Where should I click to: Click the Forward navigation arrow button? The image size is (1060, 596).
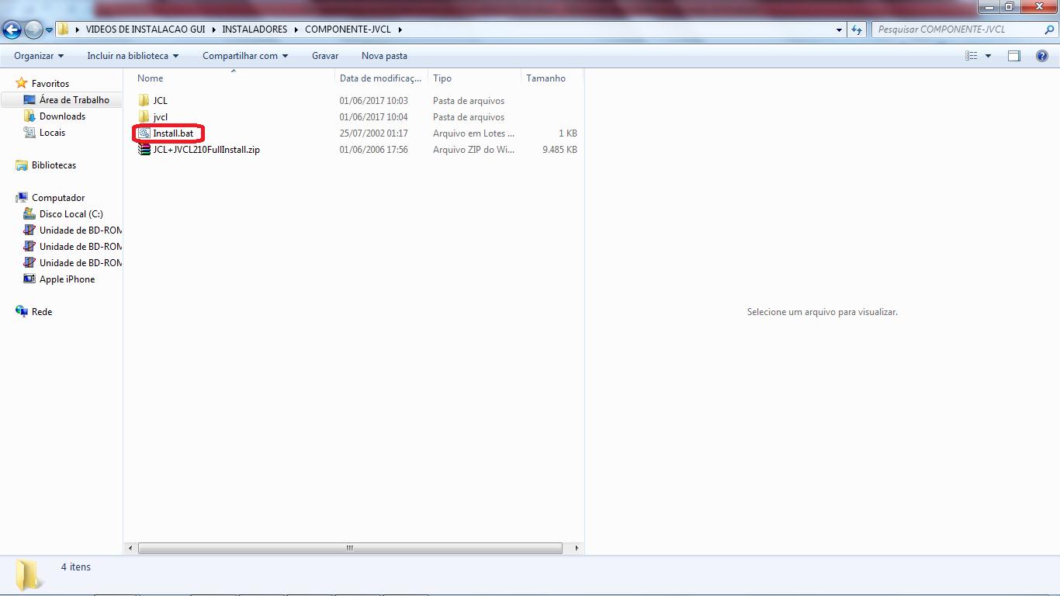click(33, 30)
